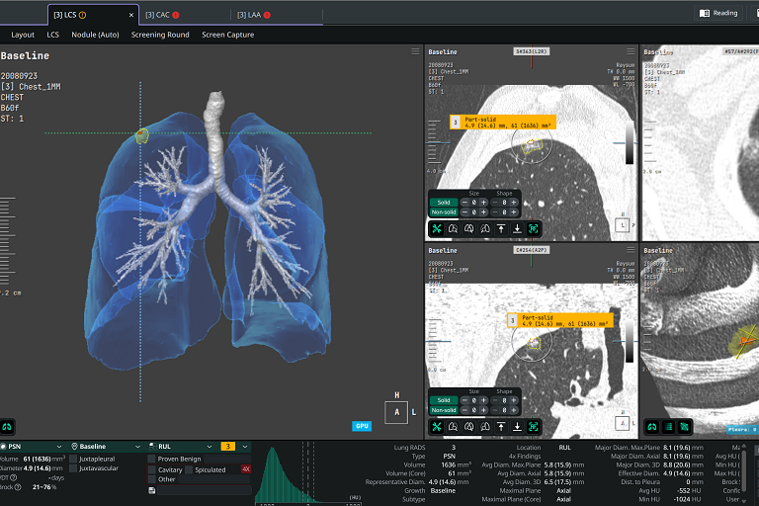The width and height of the screenshot is (759, 506).
Task: Open the 3D view panel hamburger menu
Action: click(415, 50)
